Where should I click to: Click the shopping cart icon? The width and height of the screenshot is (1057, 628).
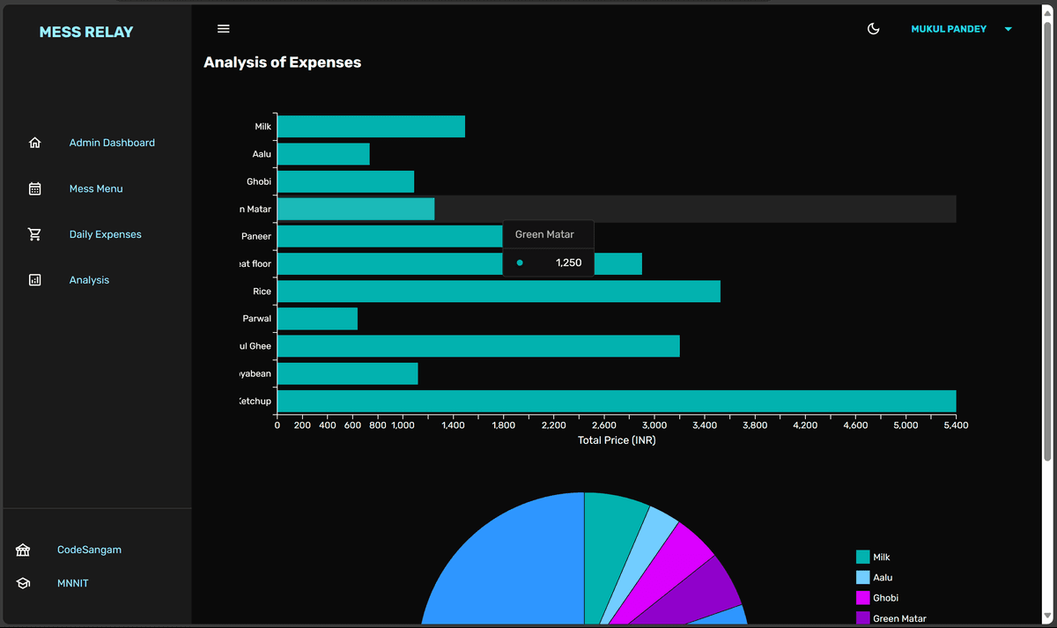coord(35,234)
